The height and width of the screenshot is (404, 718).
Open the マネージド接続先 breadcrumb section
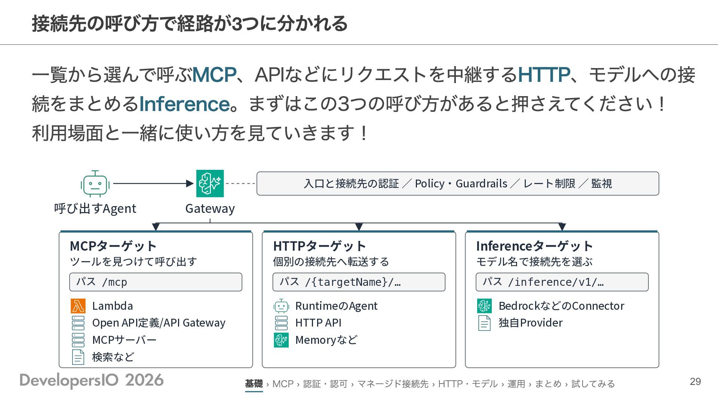click(393, 384)
